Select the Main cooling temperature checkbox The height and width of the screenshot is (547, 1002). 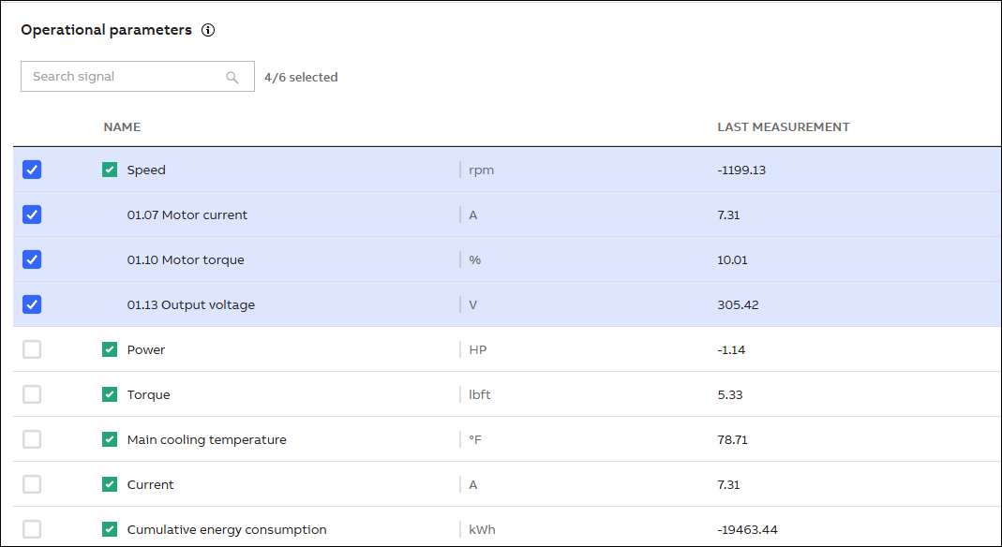pyautogui.click(x=32, y=439)
